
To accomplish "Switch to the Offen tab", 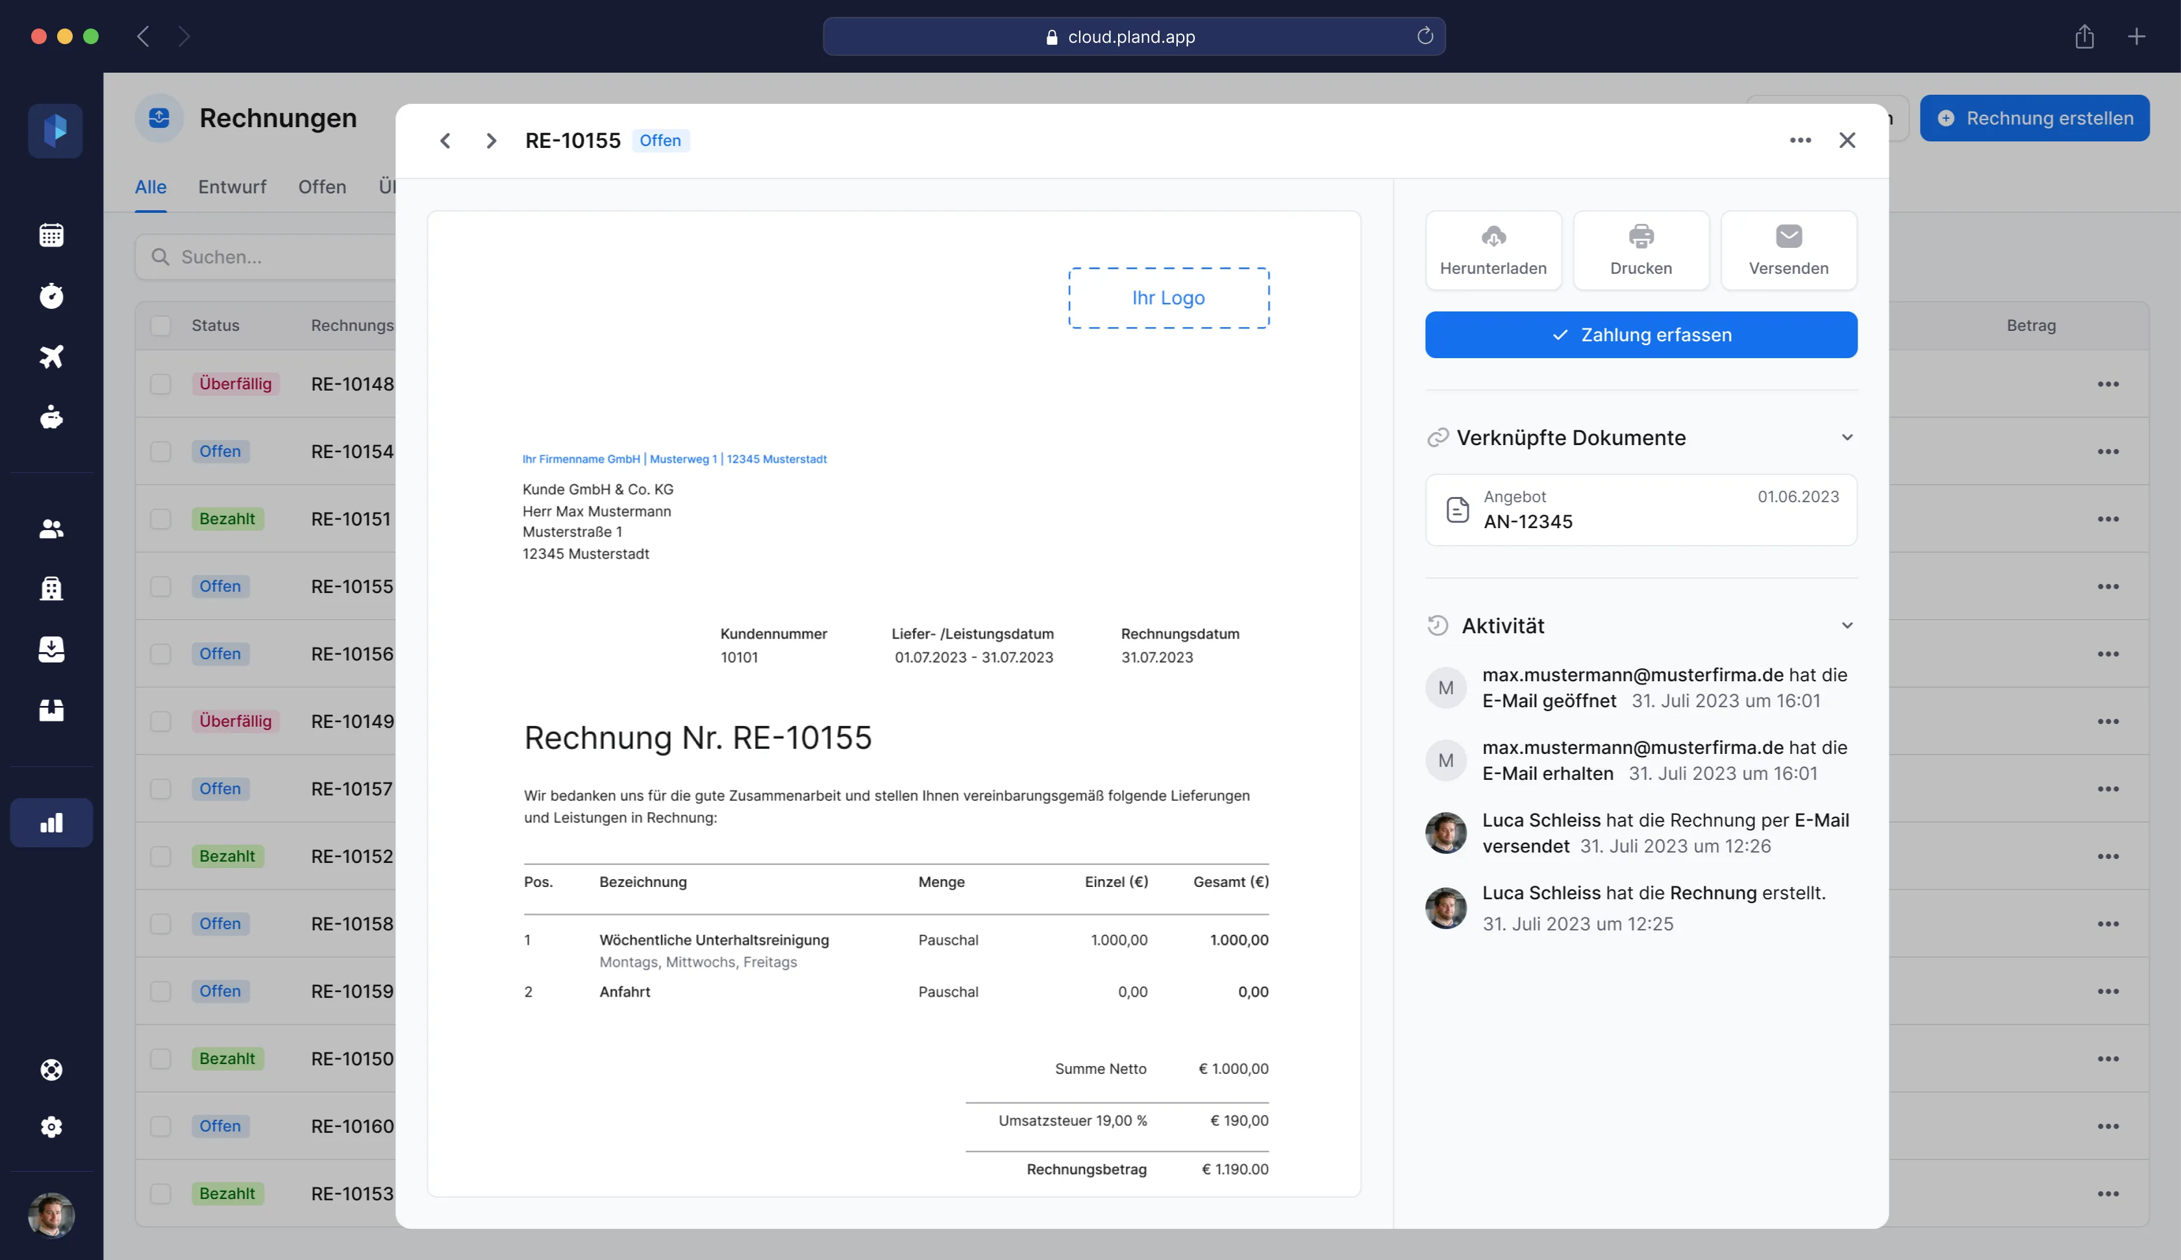I will tap(322, 187).
